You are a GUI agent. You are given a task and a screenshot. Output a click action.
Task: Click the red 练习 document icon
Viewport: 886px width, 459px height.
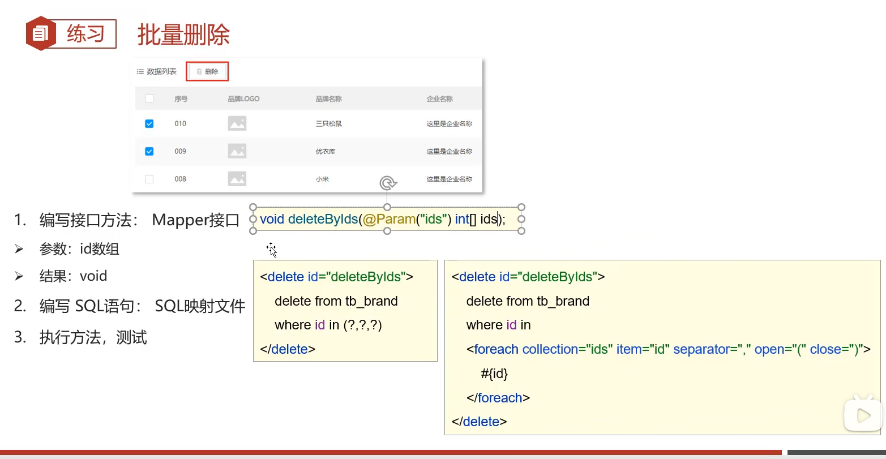41,34
